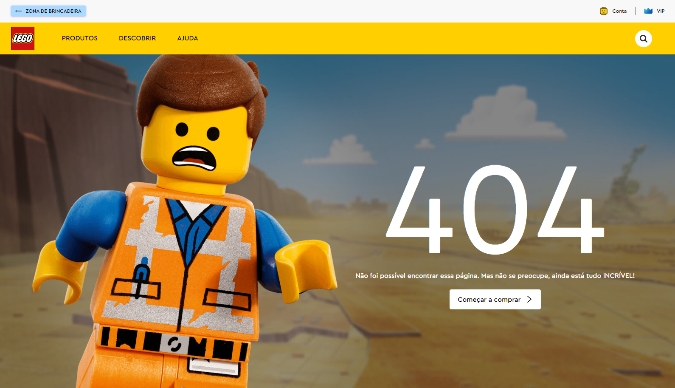This screenshot has width=675, height=388.
Task: Click the arrow in Começar a comprar
Action: pyautogui.click(x=529, y=299)
